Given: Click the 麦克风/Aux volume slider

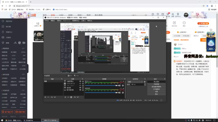Looking at the screenshot, I should (101, 85).
